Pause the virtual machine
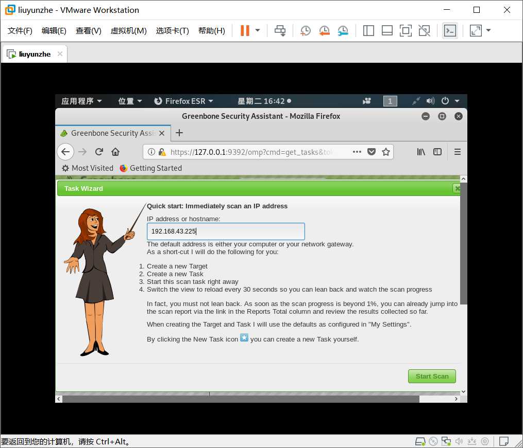This screenshot has width=523, height=448. [x=245, y=31]
